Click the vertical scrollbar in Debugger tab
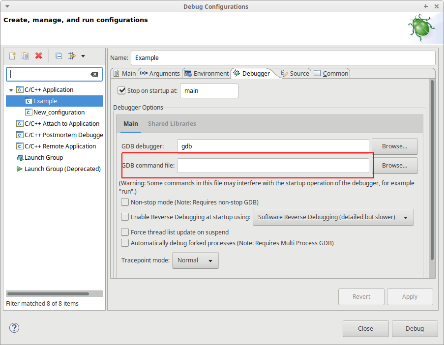 pos(432,170)
